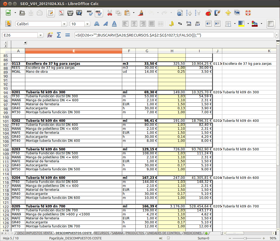
Task: Click the Function equals icon
Action: pos(68,35)
